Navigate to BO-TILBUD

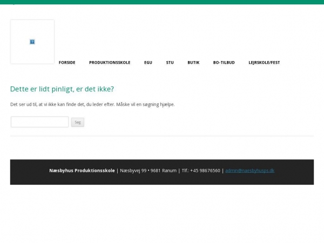(224, 63)
